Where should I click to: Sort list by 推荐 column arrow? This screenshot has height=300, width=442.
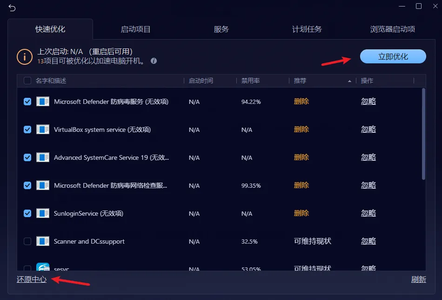[x=349, y=81]
